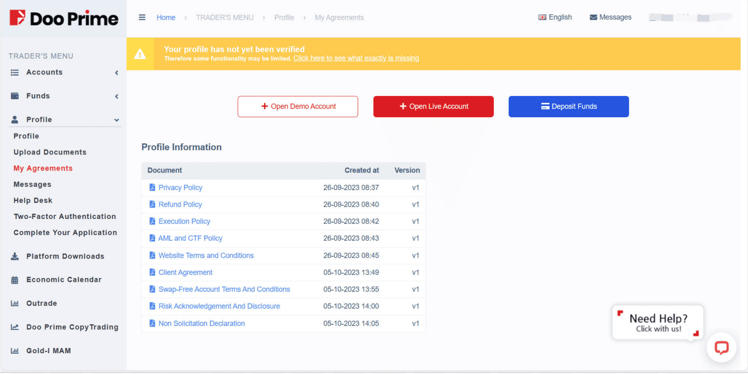Click the 'Document' column header

[x=165, y=170]
